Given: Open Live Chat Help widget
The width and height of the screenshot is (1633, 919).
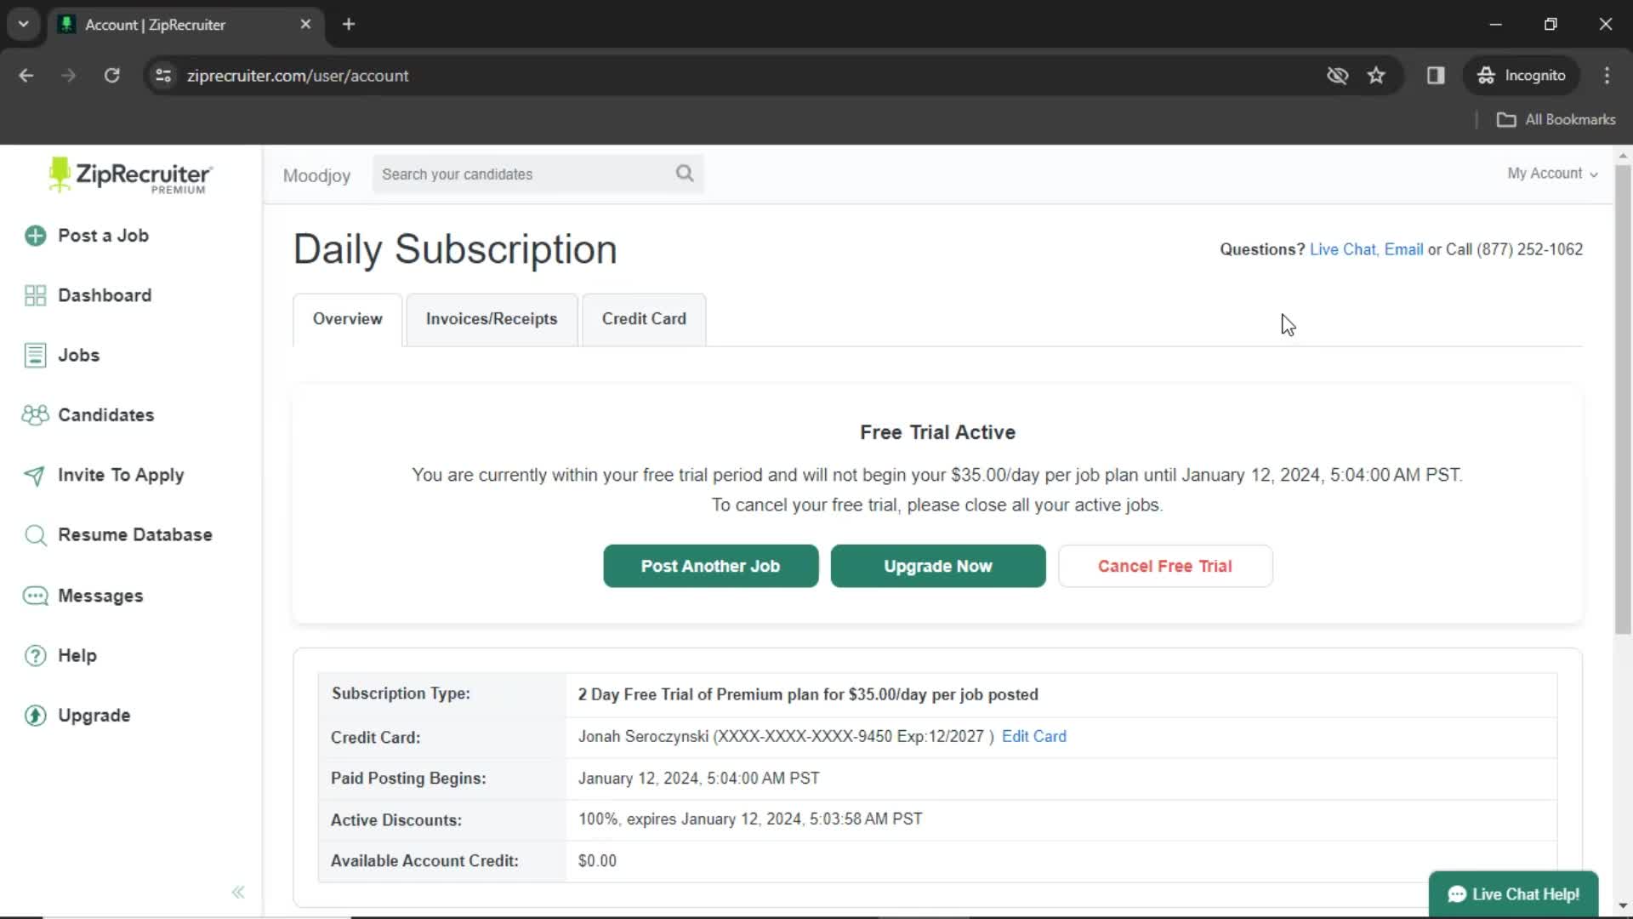Looking at the screenshot, I should pyautogui.click(x=1514, y=894).
